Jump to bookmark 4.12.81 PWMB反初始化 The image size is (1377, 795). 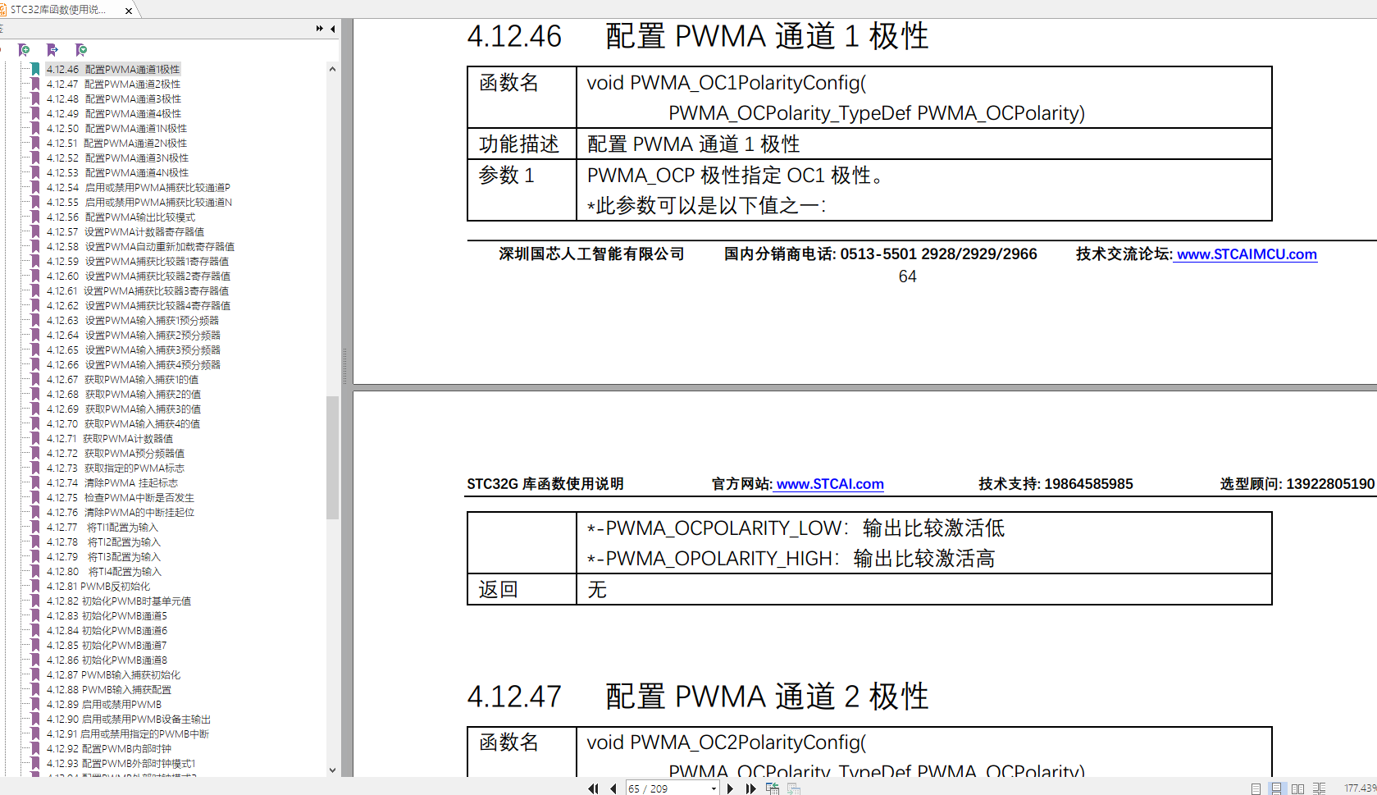[98, 587]
